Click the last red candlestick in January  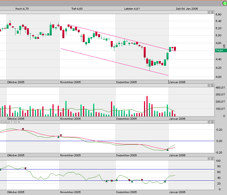point(175,49)
